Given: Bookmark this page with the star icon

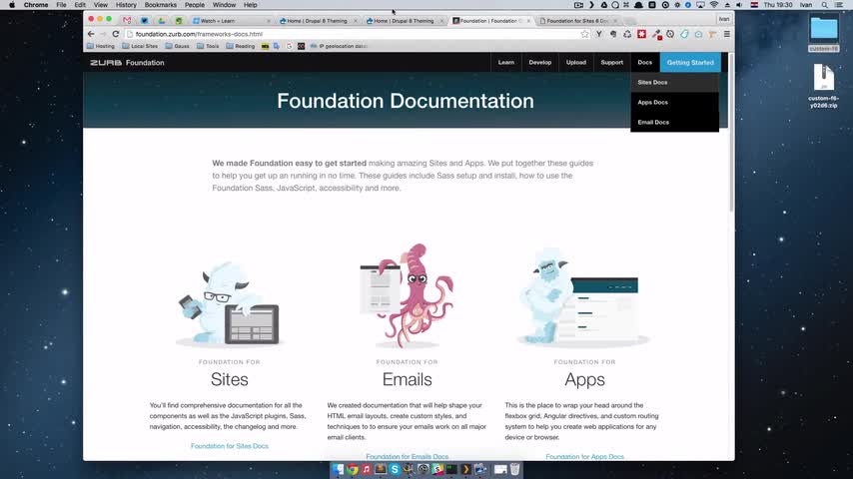Looking at the screenshot, I should 584,34.
